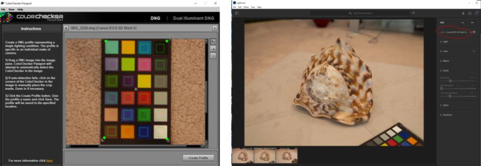Viewport: 481px width, 166px height.
Task: Expand the Geometry section
Action: click(x=446, y=115)
